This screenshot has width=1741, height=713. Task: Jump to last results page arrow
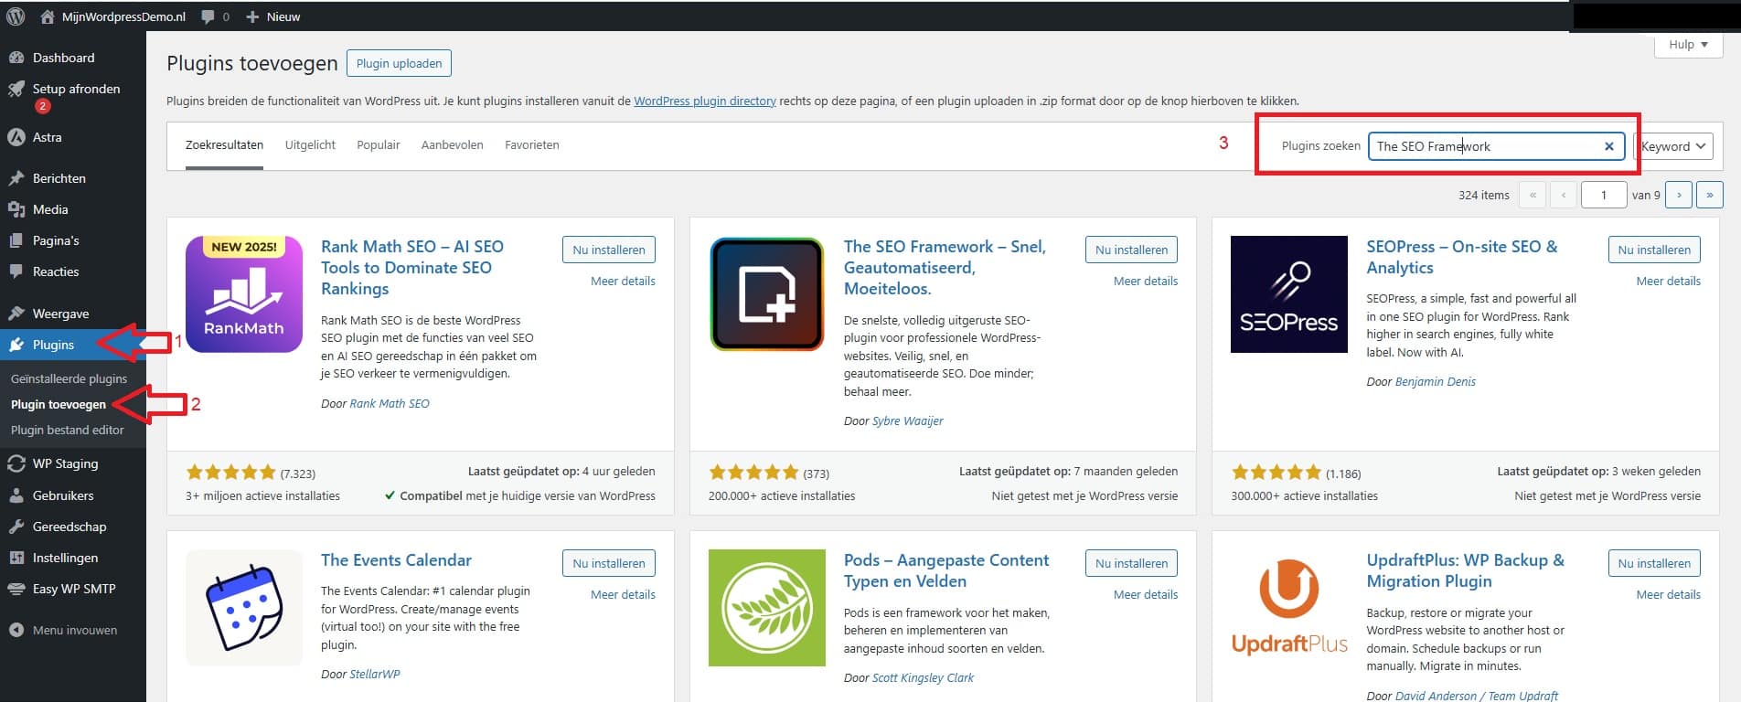tap(1710, 195)
